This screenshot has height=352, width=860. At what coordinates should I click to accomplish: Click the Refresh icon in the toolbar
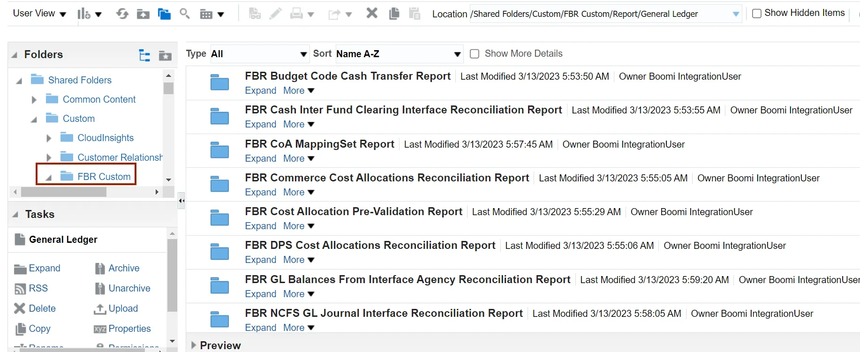122,14
